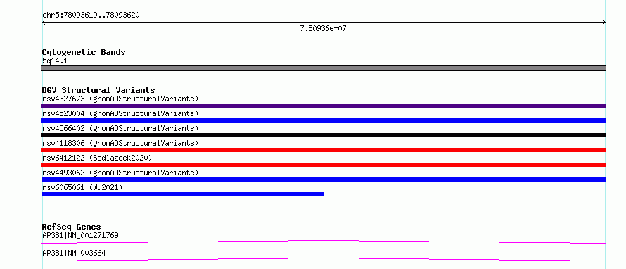The height and width of the screenshot is (269, 626).
Task: Select the Cytogenetic Bands track heading
Action: tap(84, 52)
